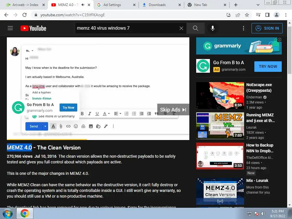Close the Downloads tab
The height and width of the screenshot is (219, 292).
[180, 5]
